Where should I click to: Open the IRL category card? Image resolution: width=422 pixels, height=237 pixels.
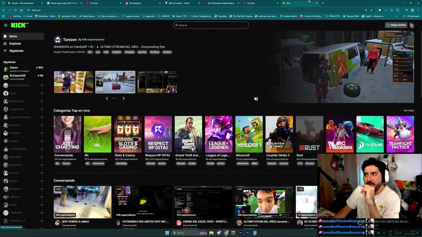[98, 134]
